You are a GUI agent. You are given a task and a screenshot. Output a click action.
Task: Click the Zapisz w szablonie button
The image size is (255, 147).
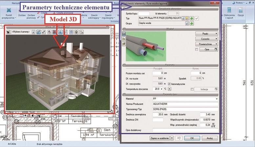pos(159,138)
